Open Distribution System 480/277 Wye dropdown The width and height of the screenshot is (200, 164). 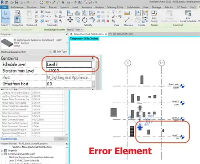[x=75, y=30]
